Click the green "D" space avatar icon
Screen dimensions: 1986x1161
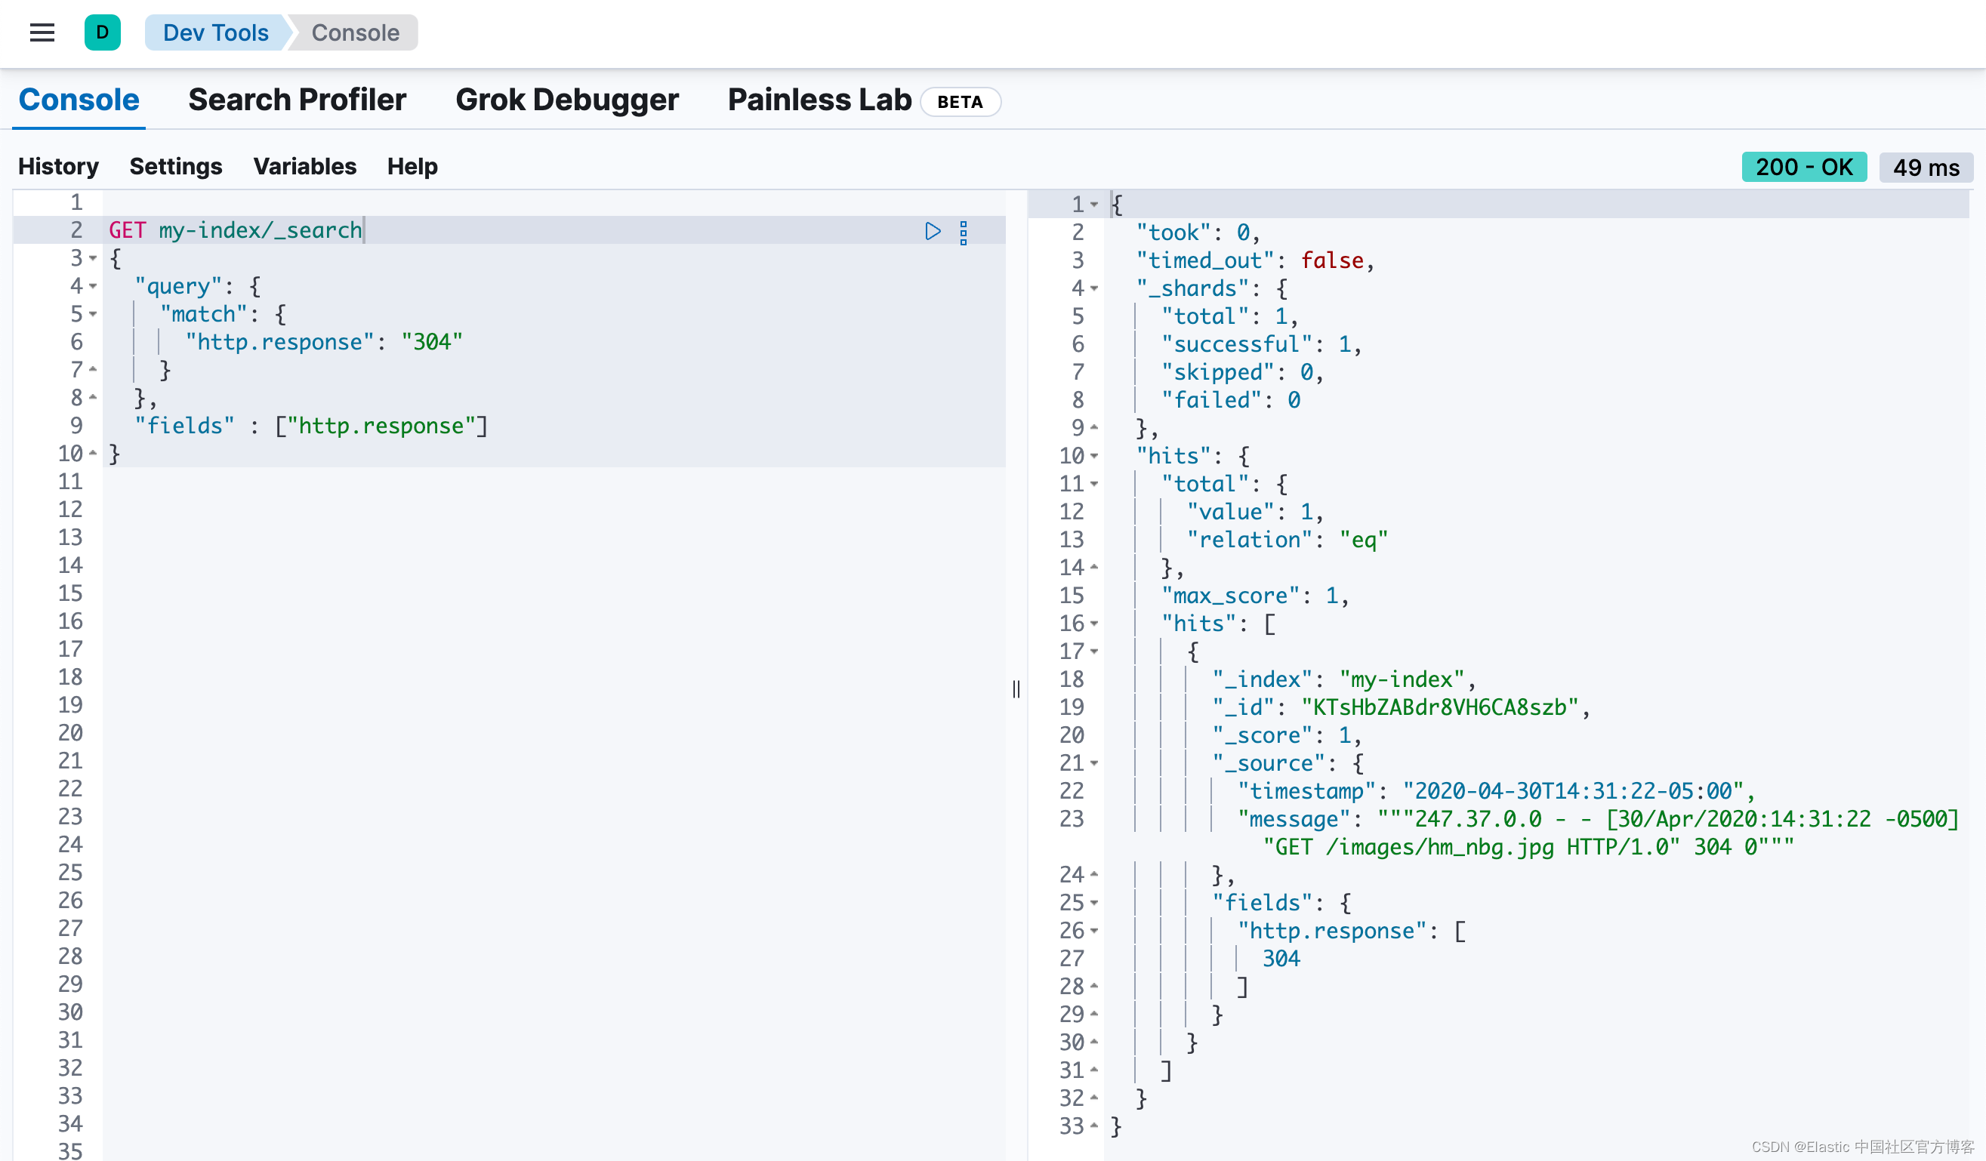coord(103,32)
